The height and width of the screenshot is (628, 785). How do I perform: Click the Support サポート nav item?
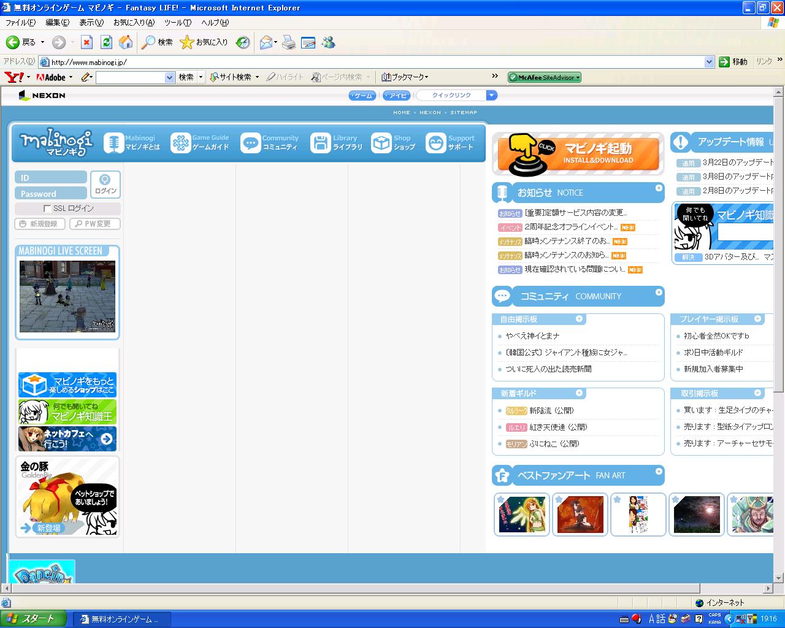point(451,143)
